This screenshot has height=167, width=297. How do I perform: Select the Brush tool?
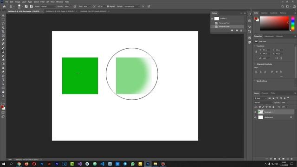coord(3,47)
